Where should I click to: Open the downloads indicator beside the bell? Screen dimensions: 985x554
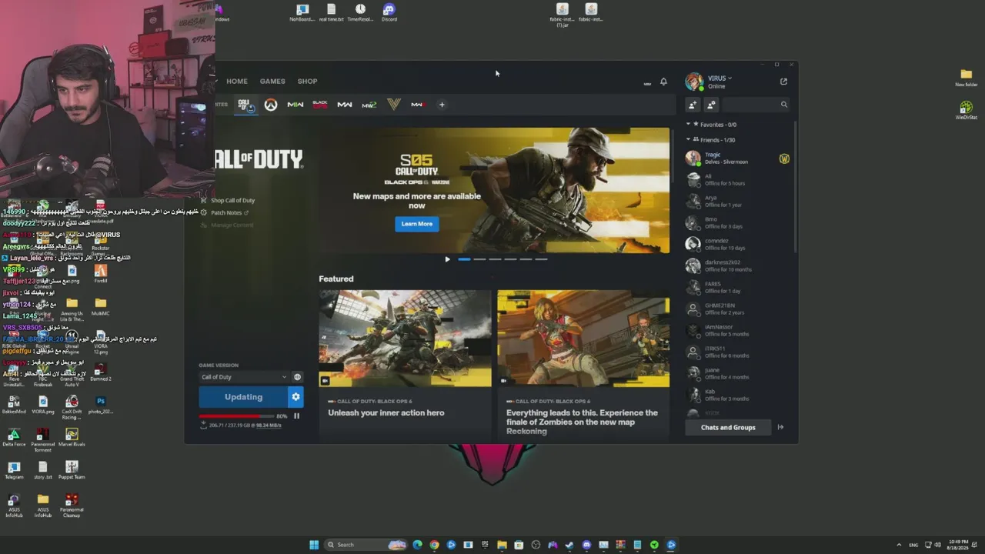tap(647, 82)
